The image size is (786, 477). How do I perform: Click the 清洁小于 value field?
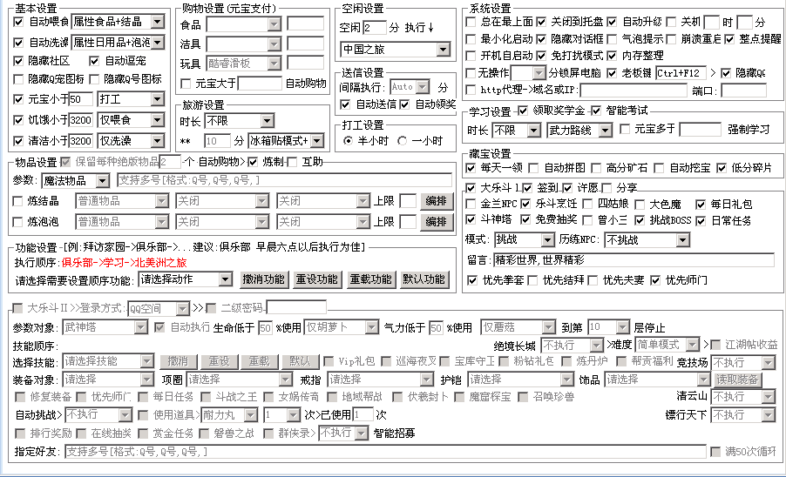[x=81, y=141]
